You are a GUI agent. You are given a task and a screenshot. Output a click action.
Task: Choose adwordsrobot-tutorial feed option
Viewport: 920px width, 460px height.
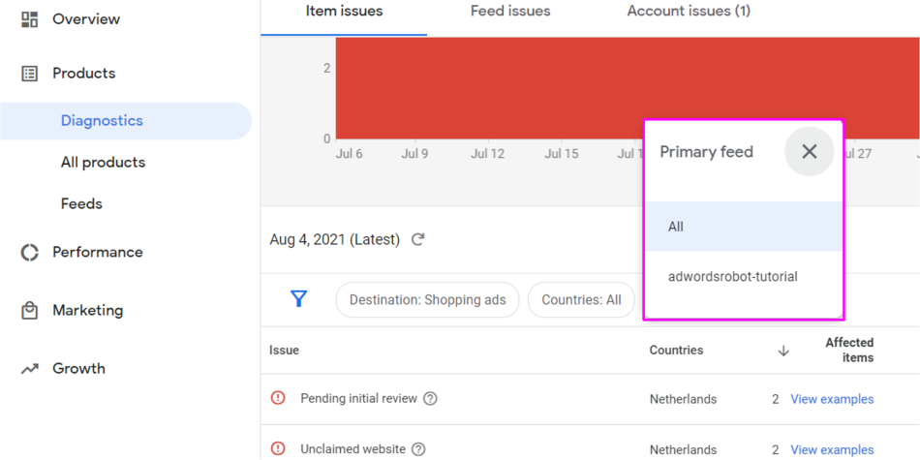click(x=733, y=277)
